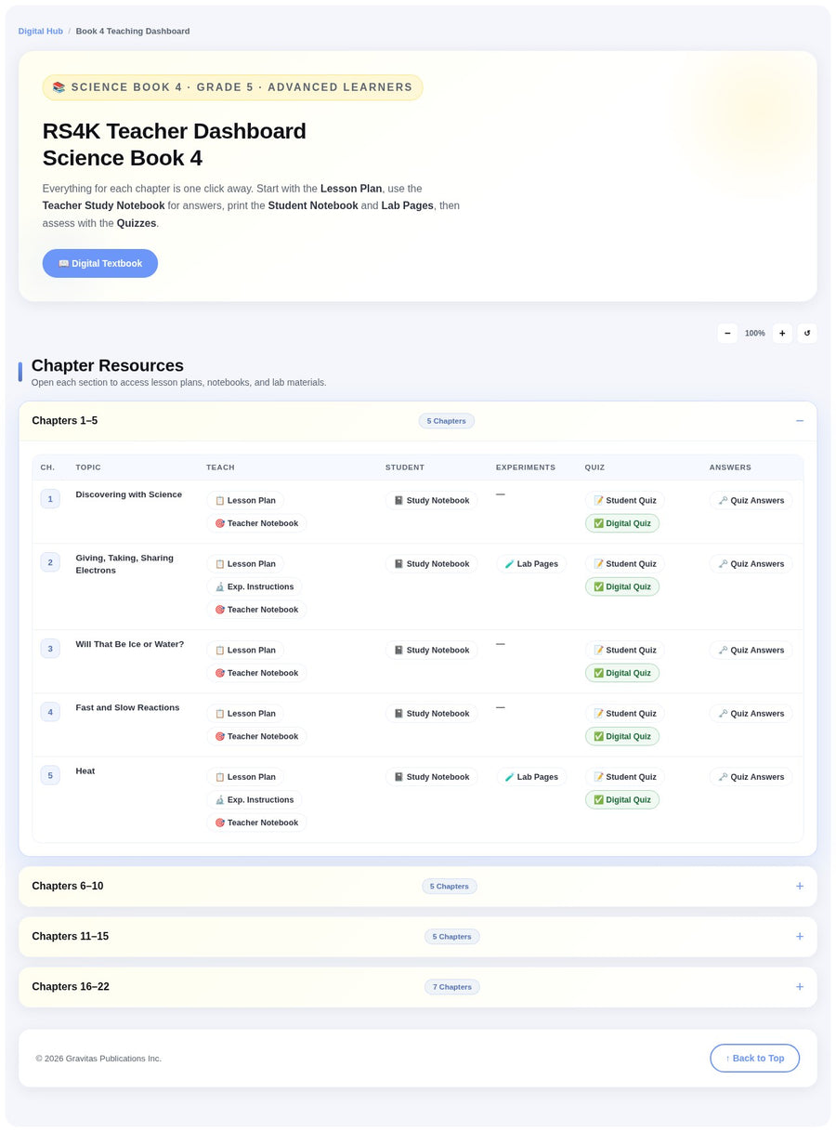The width and height of the screenshot is (836, 1132).
Task: Expand the Chapters 11–15 section
Action: coord(418,937)
